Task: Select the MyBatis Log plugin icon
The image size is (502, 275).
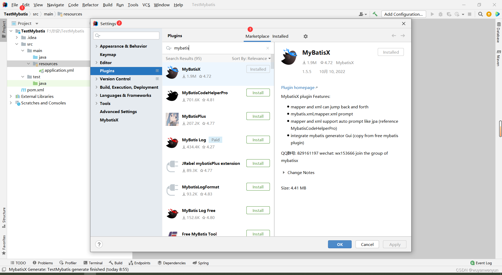Action: coord(172,143)
